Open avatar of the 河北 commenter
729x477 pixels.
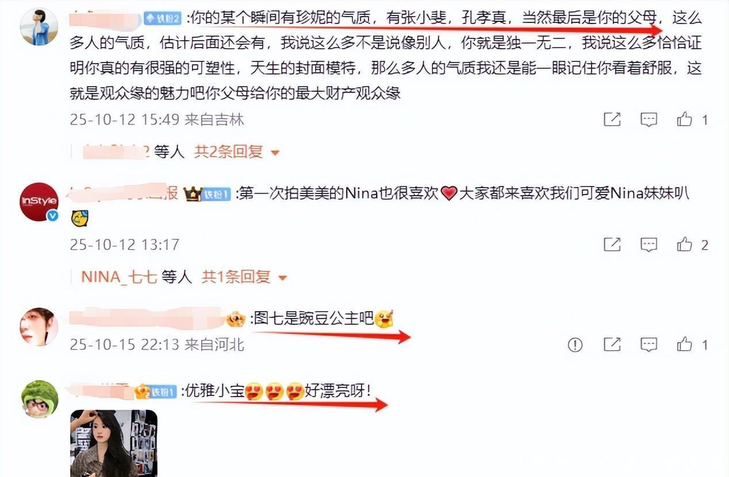coord(39,327)
